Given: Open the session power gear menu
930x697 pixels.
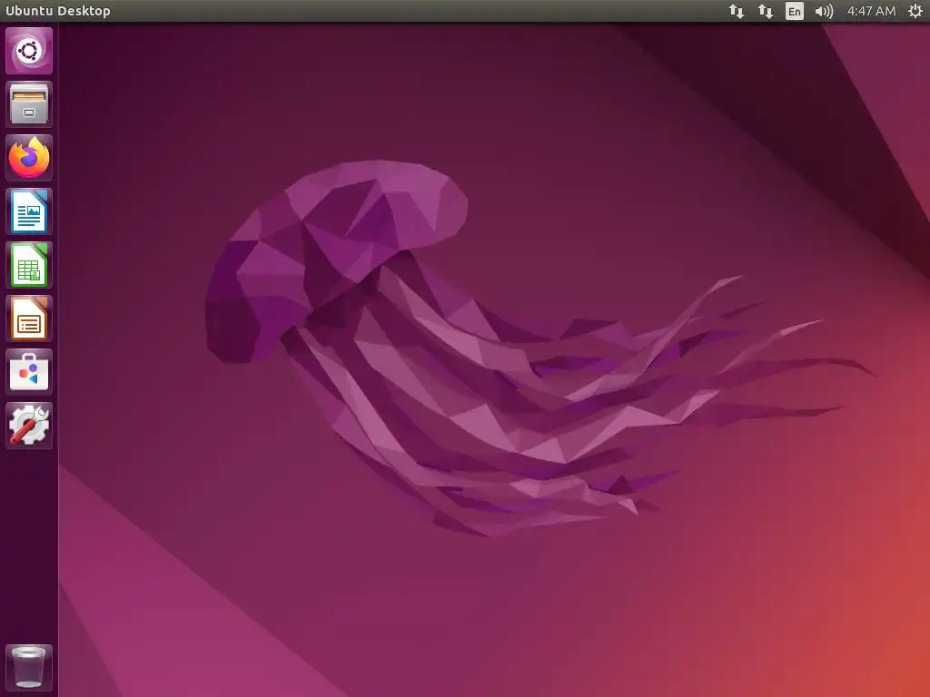Looking at the screenshot, I should point(915,11).
